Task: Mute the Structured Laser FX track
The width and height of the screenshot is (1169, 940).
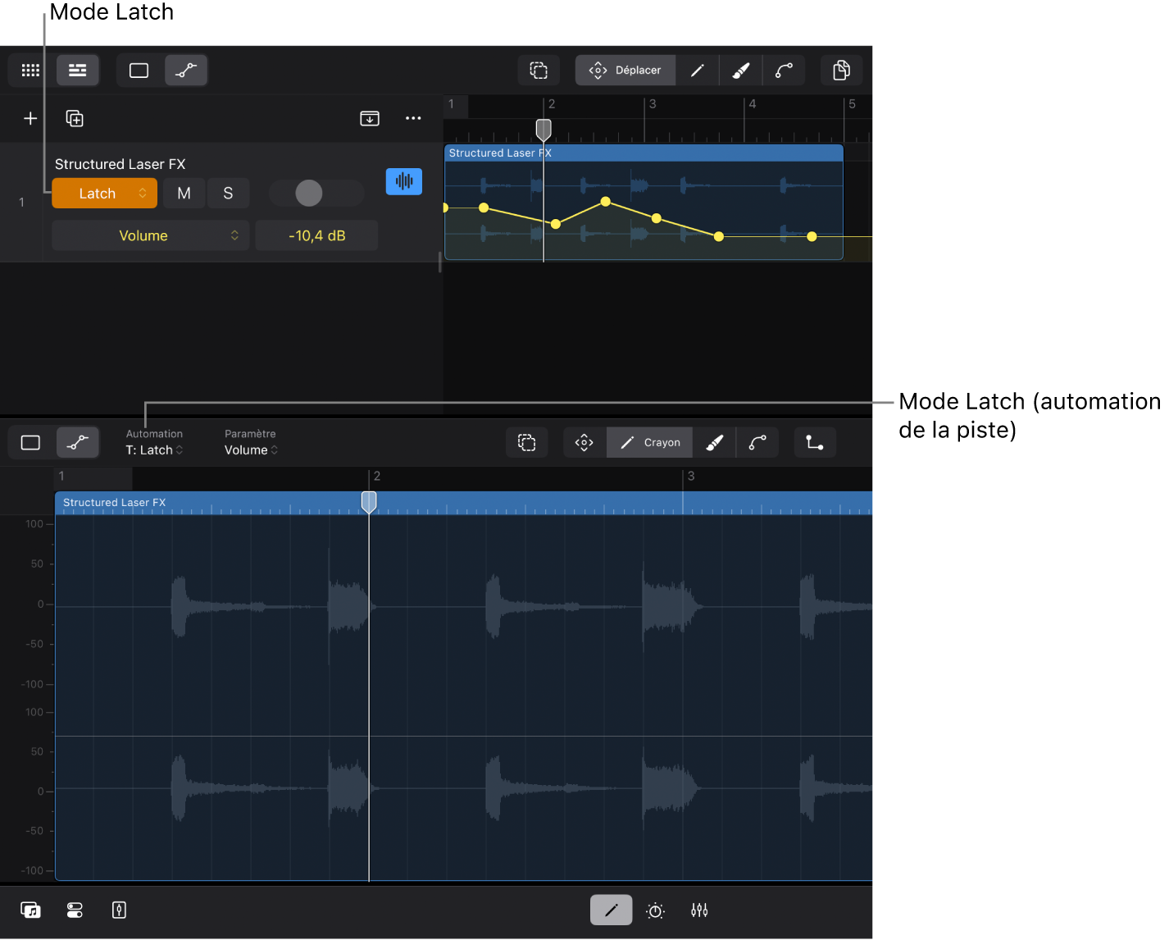Action: pyautogui.click(x=184, y=194)
